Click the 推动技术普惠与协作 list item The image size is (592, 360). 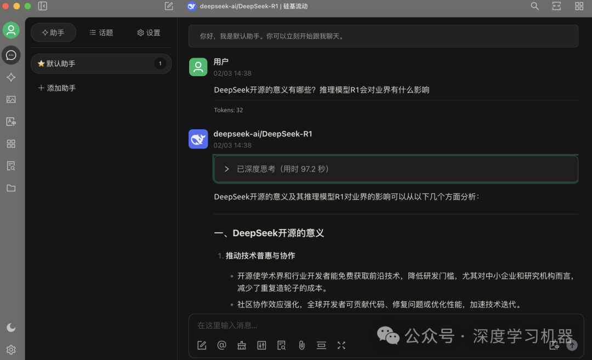point(260,256)
